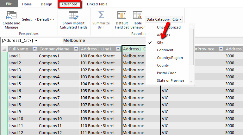Open the Default Field Set icon

tap(122, 15)
